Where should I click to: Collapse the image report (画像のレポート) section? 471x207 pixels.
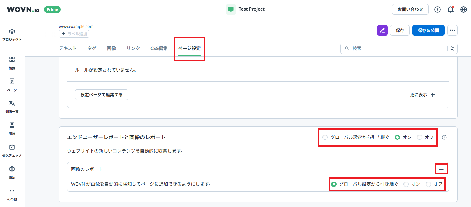pos(441,169)
